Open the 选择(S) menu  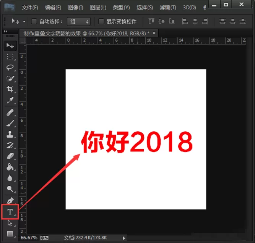click(x=145, y=8)
